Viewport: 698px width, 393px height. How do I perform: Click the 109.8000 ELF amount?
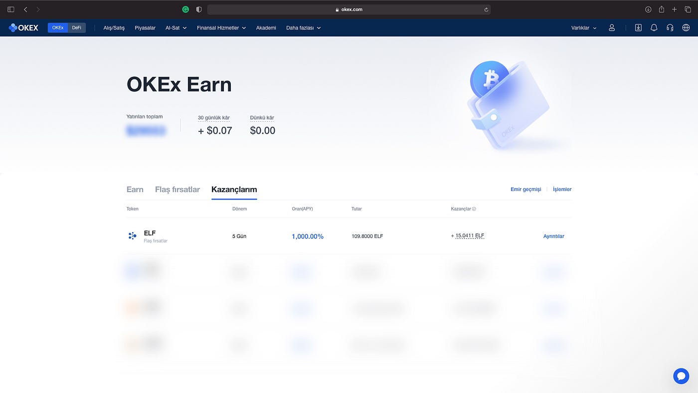tap(367, 236)
